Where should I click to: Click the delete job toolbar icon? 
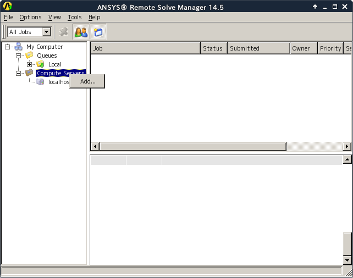coord(64,32)
